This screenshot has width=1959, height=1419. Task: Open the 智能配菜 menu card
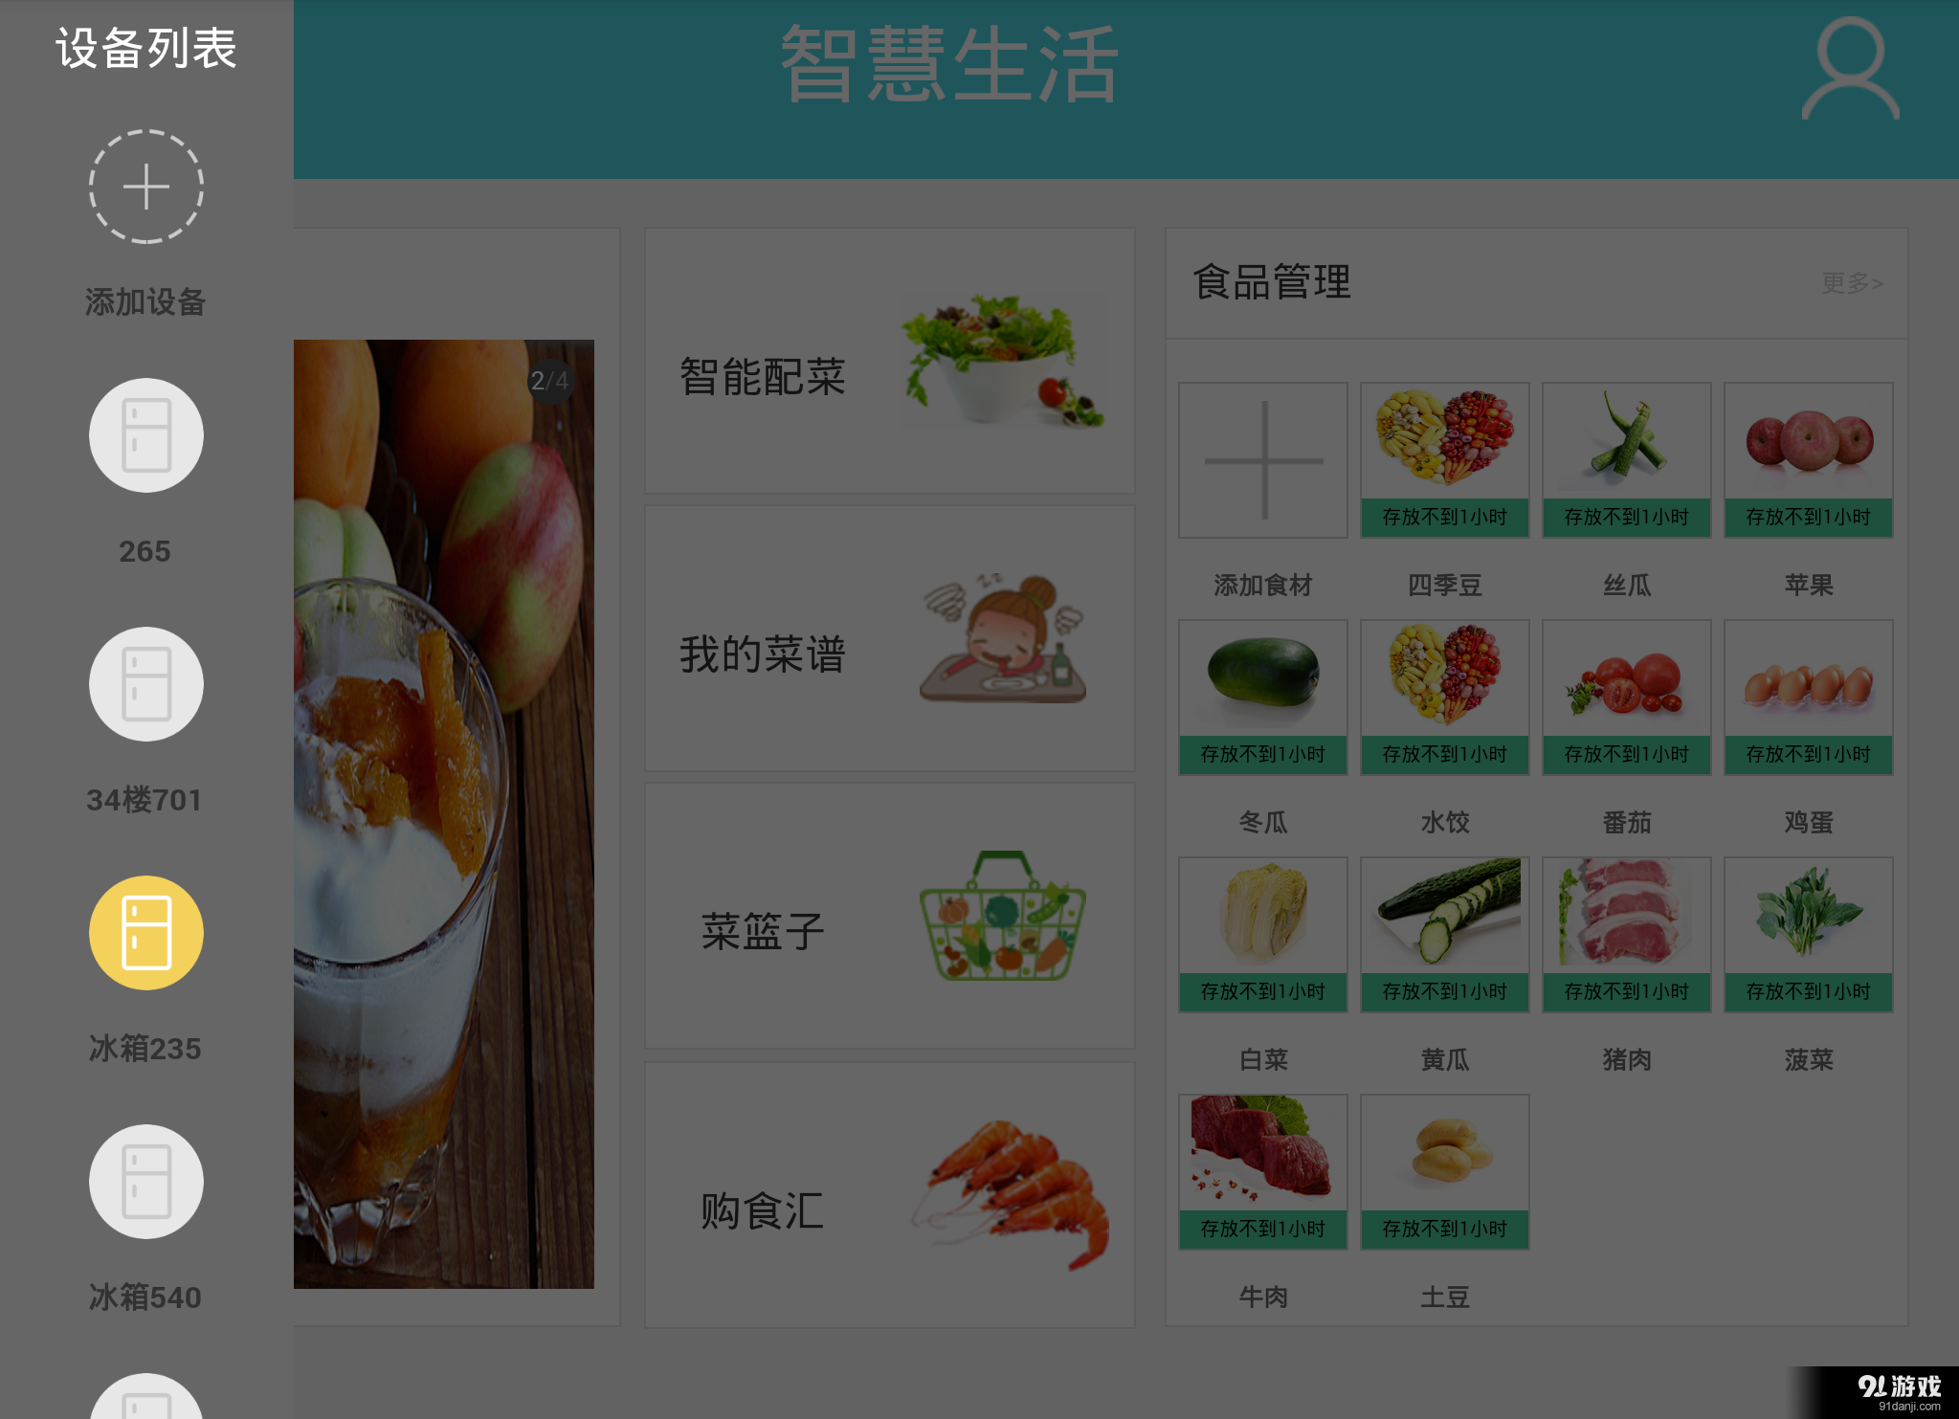(890, 361)
